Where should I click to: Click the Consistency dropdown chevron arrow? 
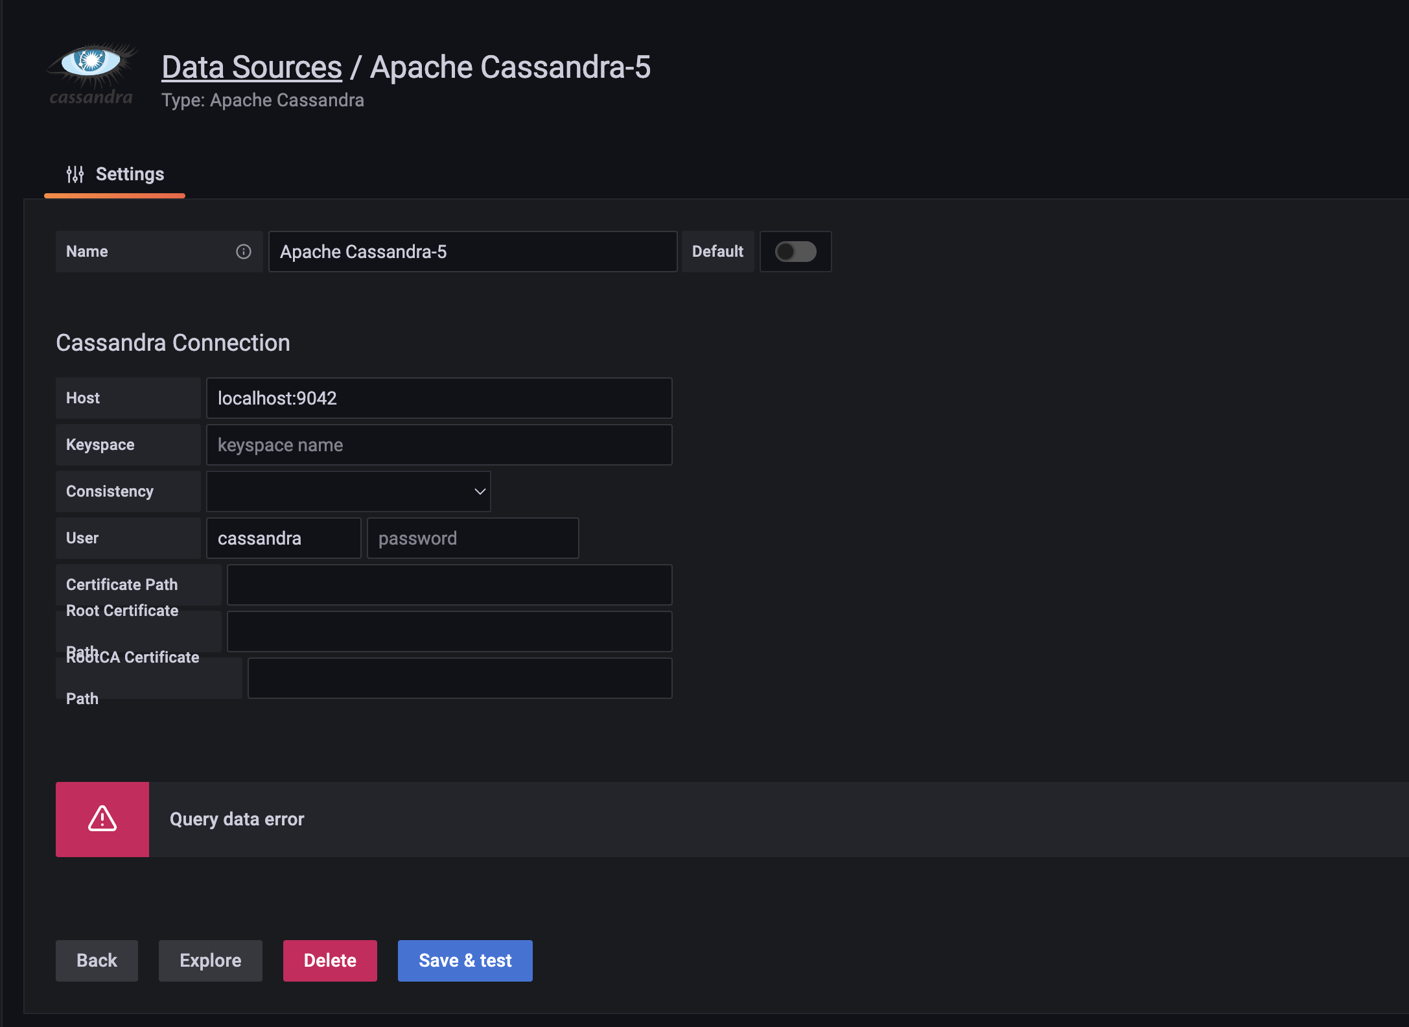point(480,491)
